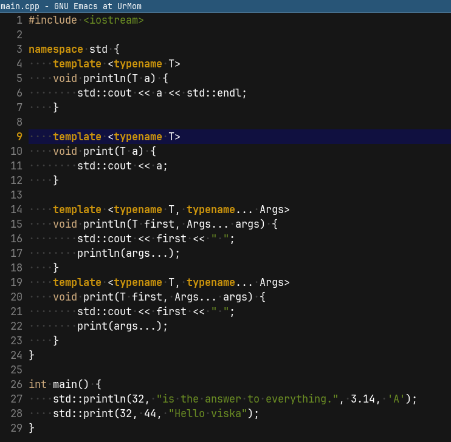The image size is (451, 442).
Task: Click line number 9 in the gutter
Action: pyautogui.click(x=19, y=137)
